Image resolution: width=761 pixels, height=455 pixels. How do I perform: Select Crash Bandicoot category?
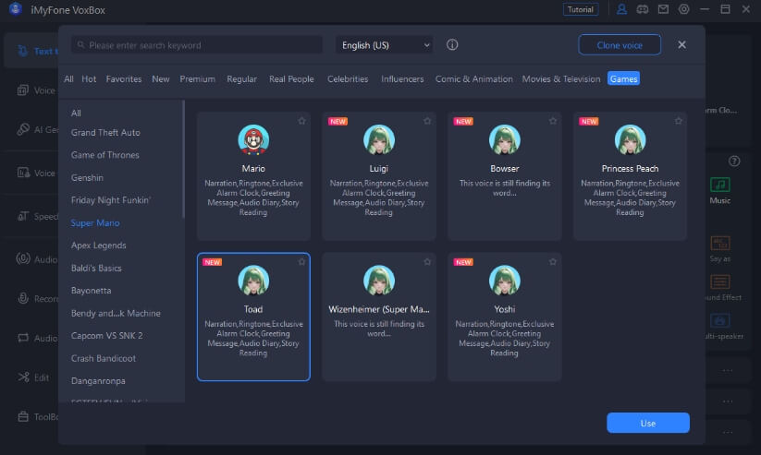pos(104,359)
